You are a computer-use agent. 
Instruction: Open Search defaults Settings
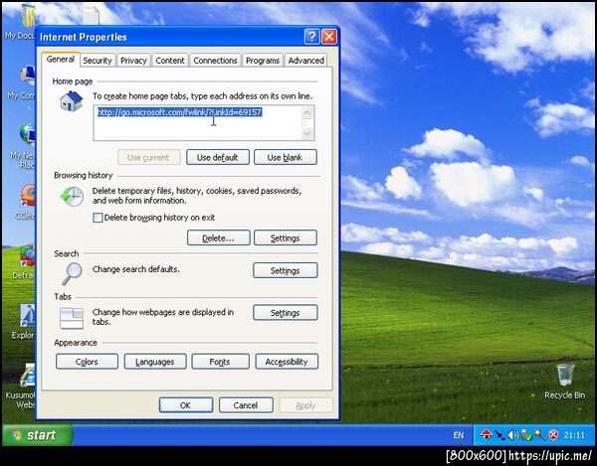[x=286, y=270]
